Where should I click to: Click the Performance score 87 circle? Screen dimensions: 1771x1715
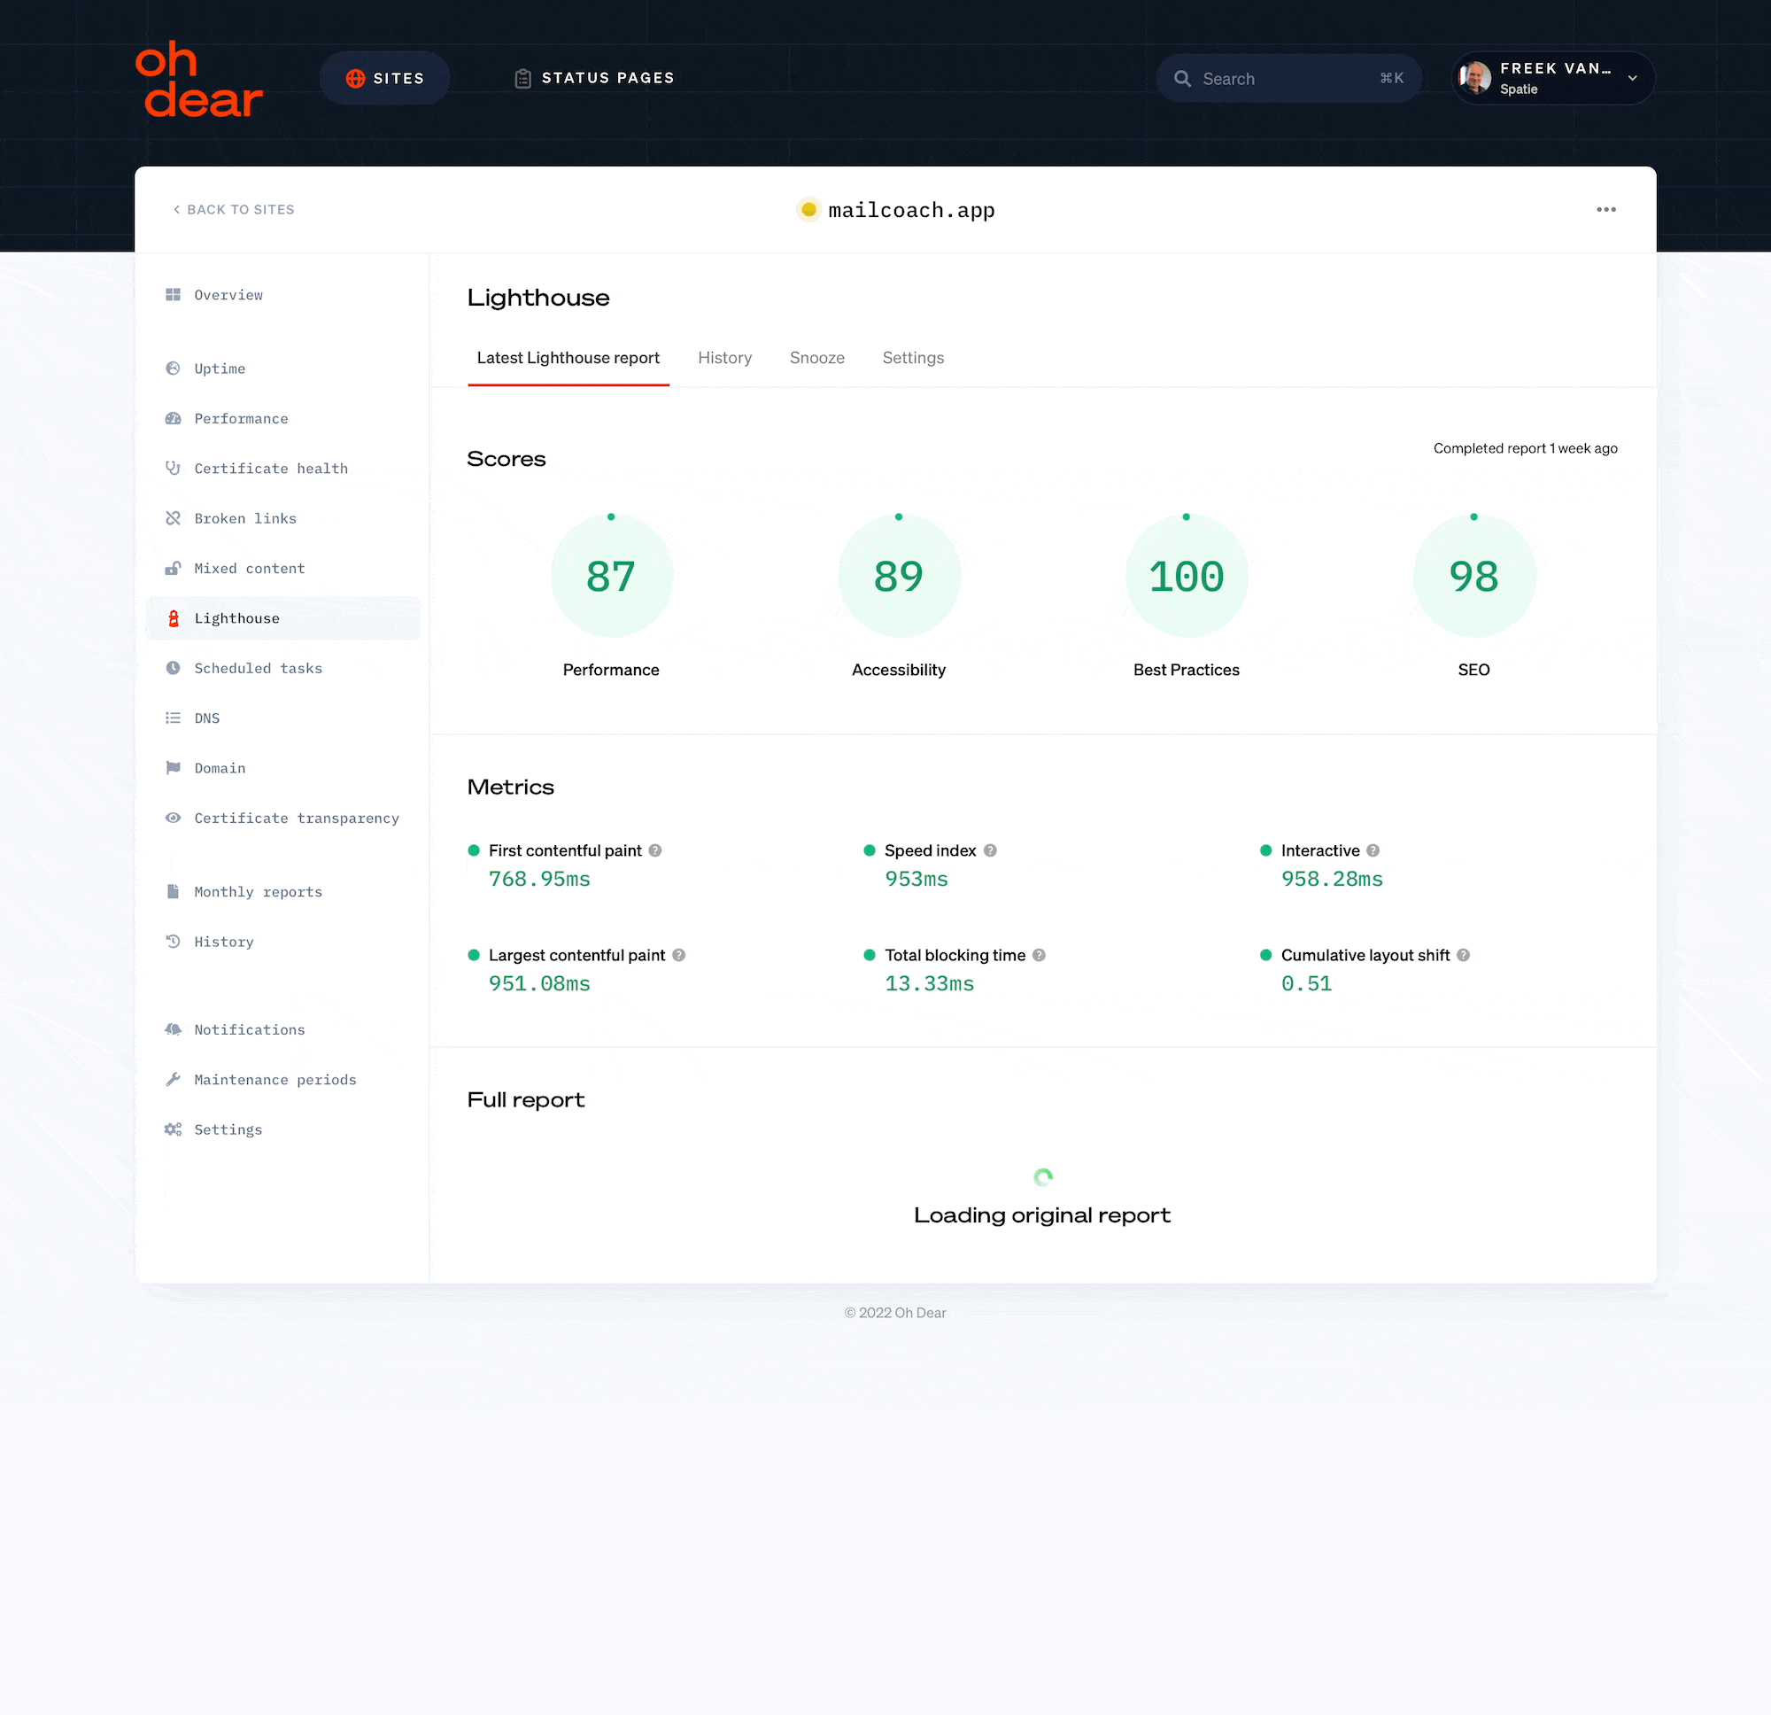point(612,576)
